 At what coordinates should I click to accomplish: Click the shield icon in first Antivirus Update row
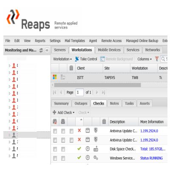click(96, 130)
